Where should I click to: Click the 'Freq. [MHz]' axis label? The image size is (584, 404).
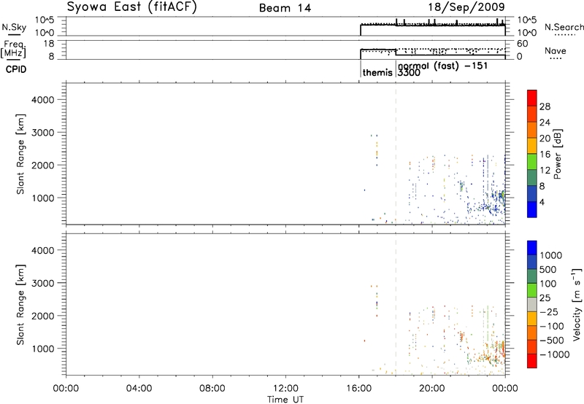point(13,50)
